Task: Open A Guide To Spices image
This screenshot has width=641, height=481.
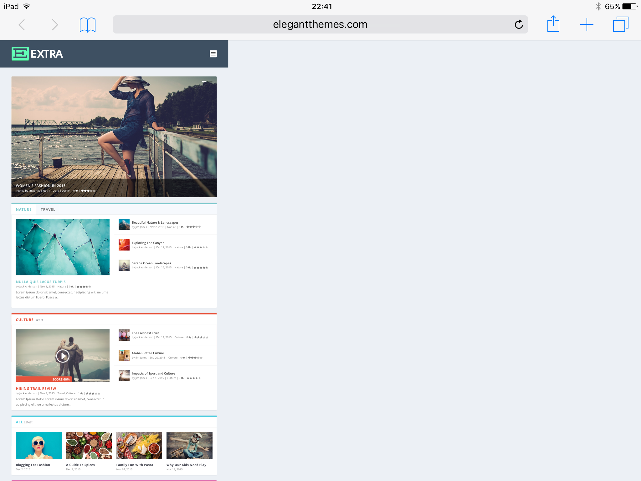Action: (89, 445)
